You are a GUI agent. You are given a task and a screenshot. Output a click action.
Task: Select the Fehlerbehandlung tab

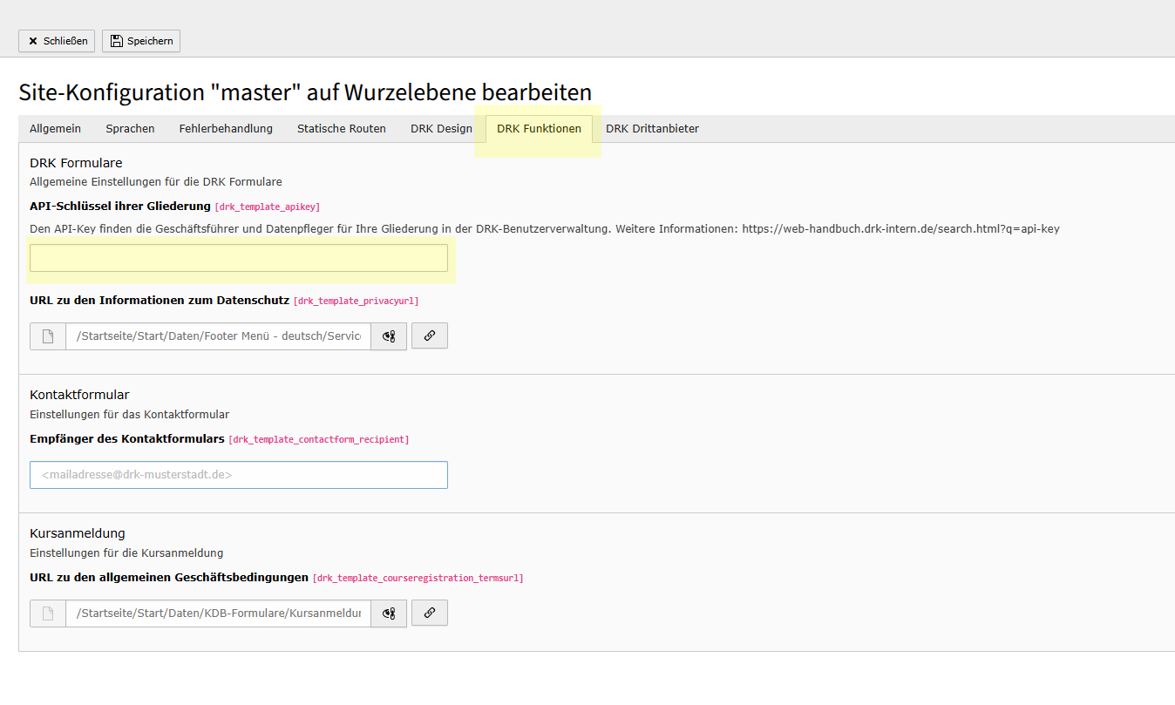pyautogui.click(x=224, y=128)
